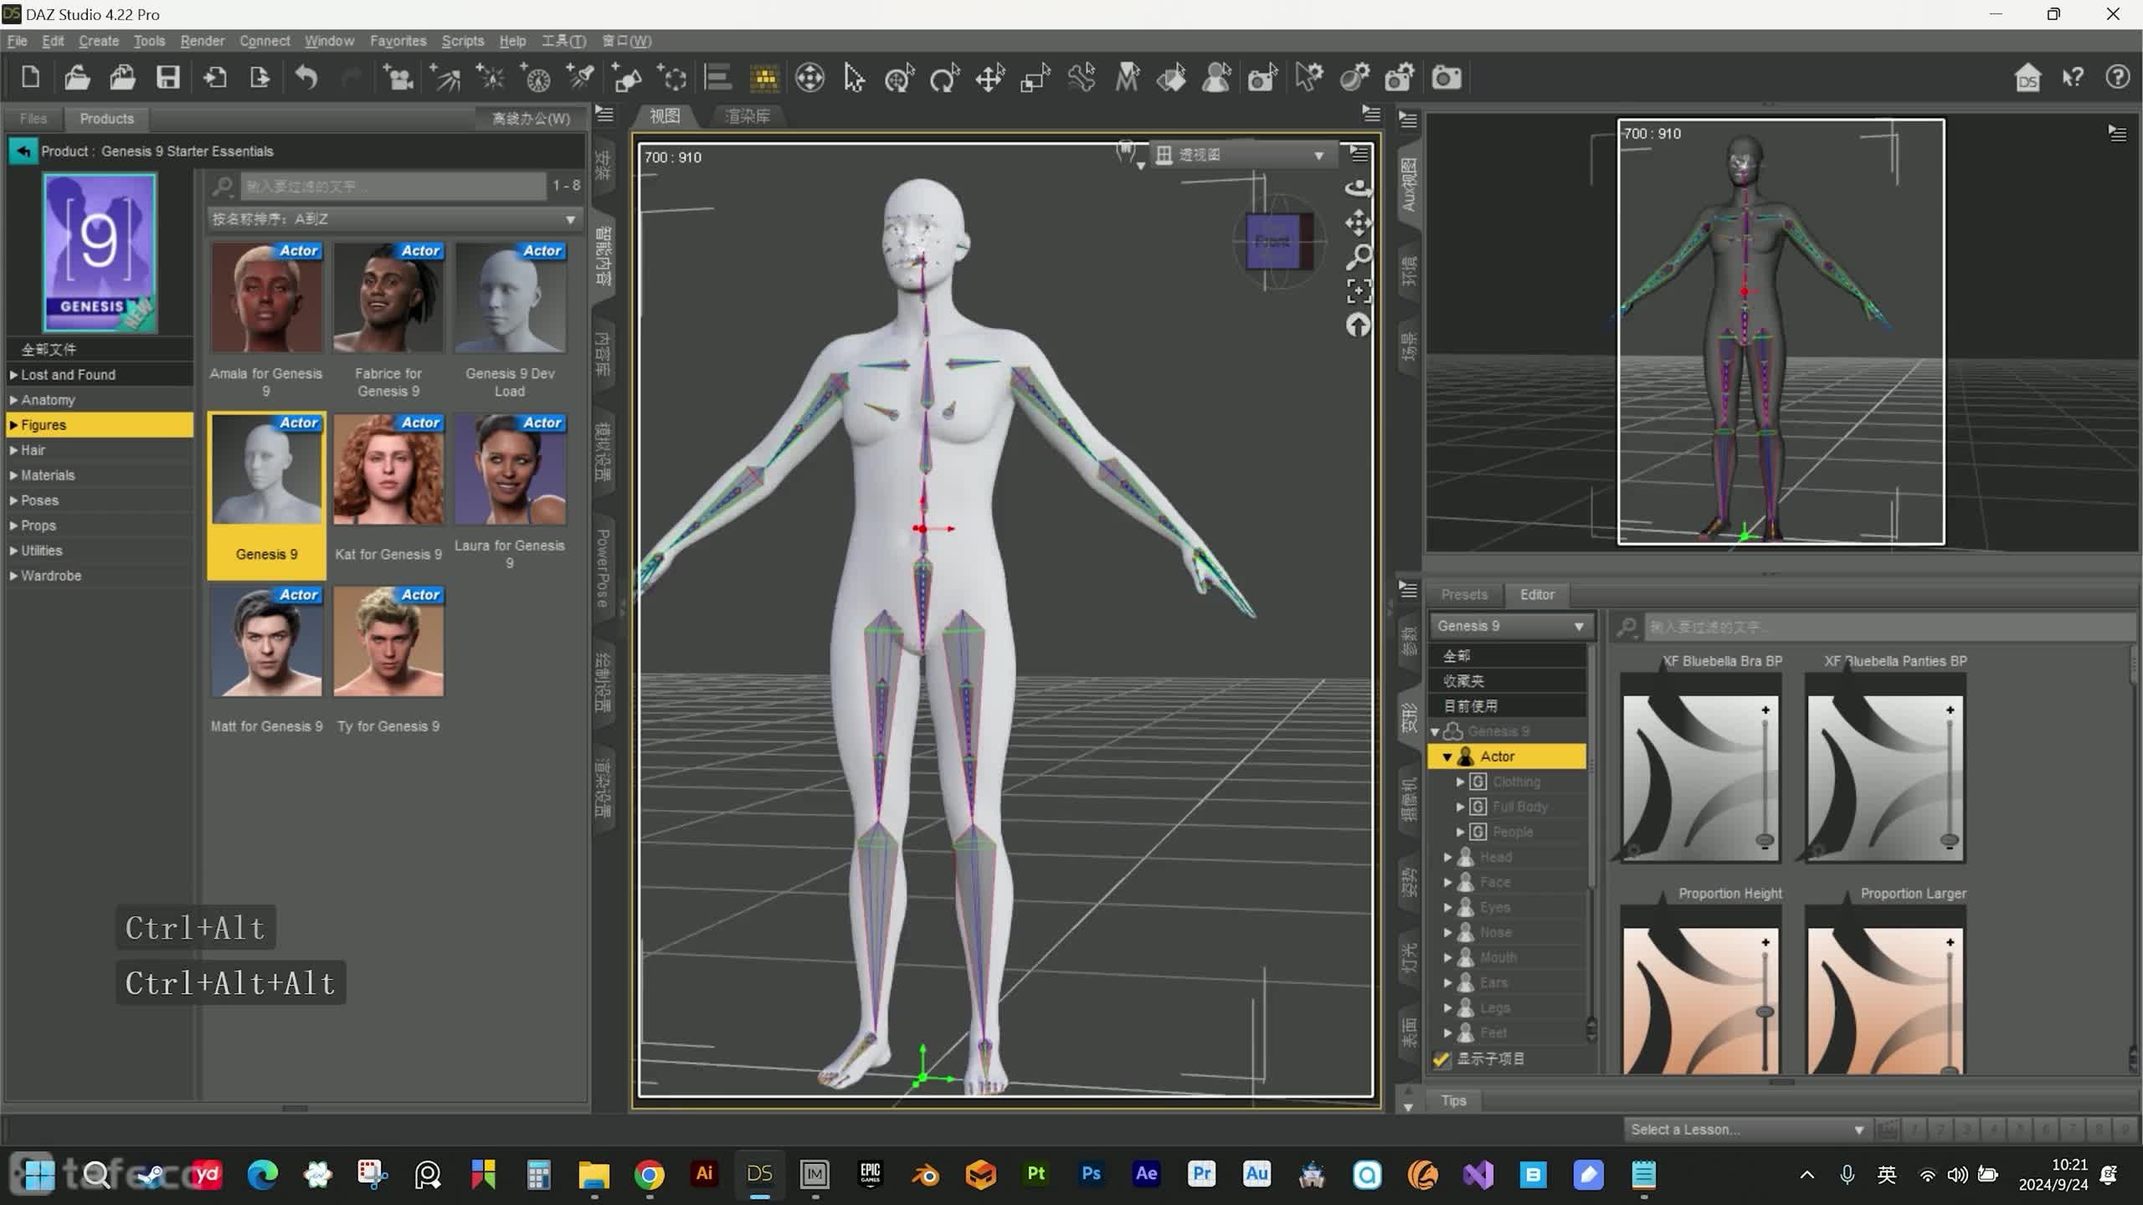Click the Tips tab button
The height and width of the screenshot is (1205, 2143).
[1454, 1101]
